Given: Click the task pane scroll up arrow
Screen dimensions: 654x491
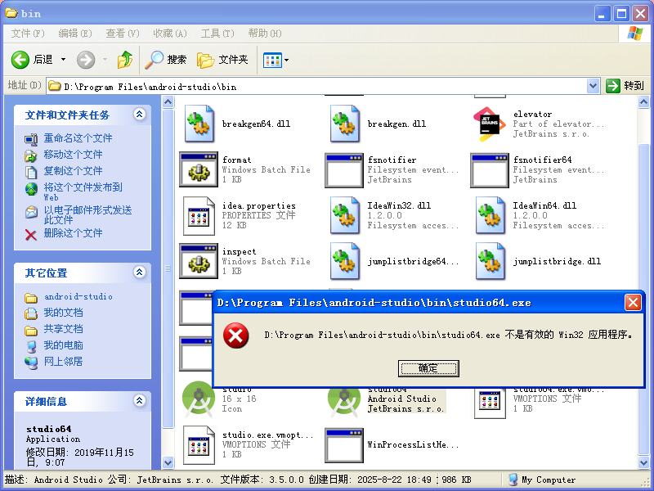Looking at the screenshot, I should (x=168, y=101).
